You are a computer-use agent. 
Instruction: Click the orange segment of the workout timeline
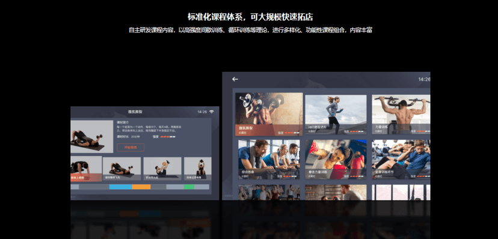[141, 187]
